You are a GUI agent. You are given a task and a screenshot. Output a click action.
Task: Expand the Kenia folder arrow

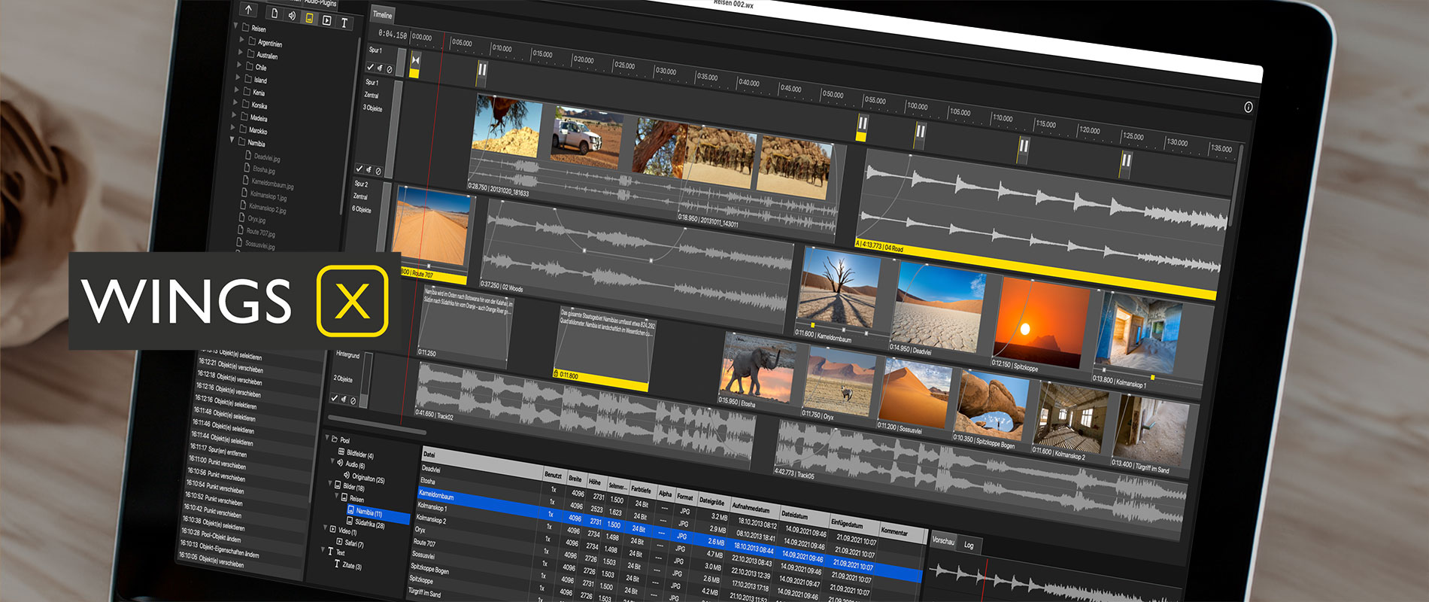tap(237, 90)
